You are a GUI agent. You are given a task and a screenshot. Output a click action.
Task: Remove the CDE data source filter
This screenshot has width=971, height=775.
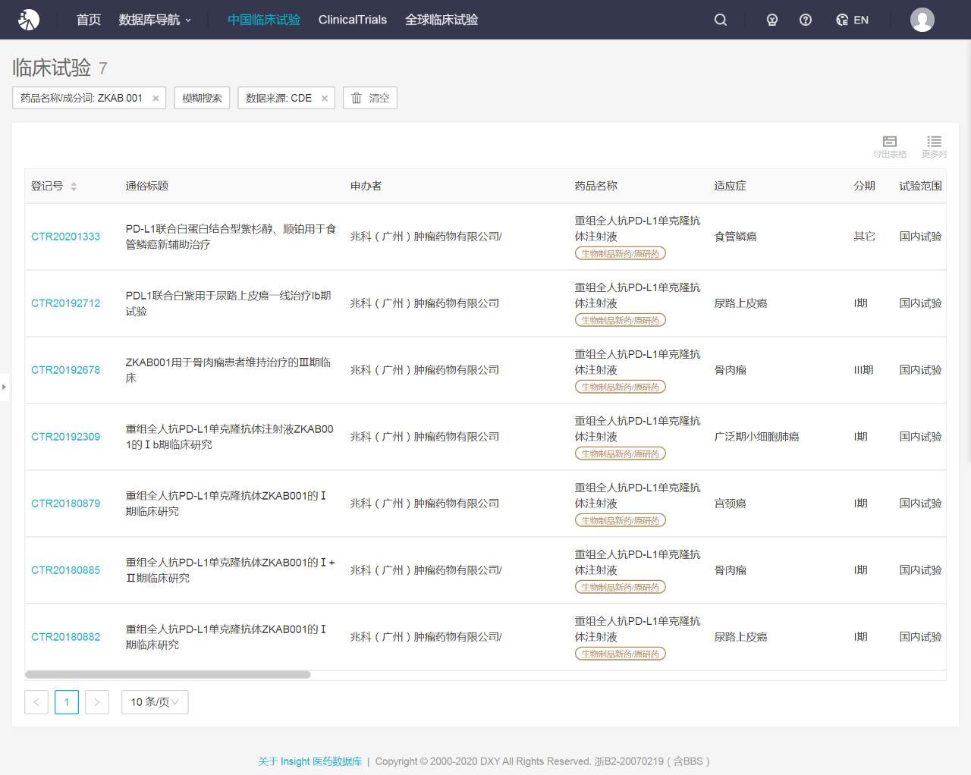tap(325, 99)
